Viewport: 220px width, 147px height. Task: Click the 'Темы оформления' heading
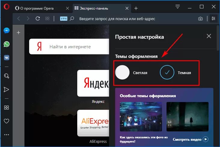pos(136,56)
